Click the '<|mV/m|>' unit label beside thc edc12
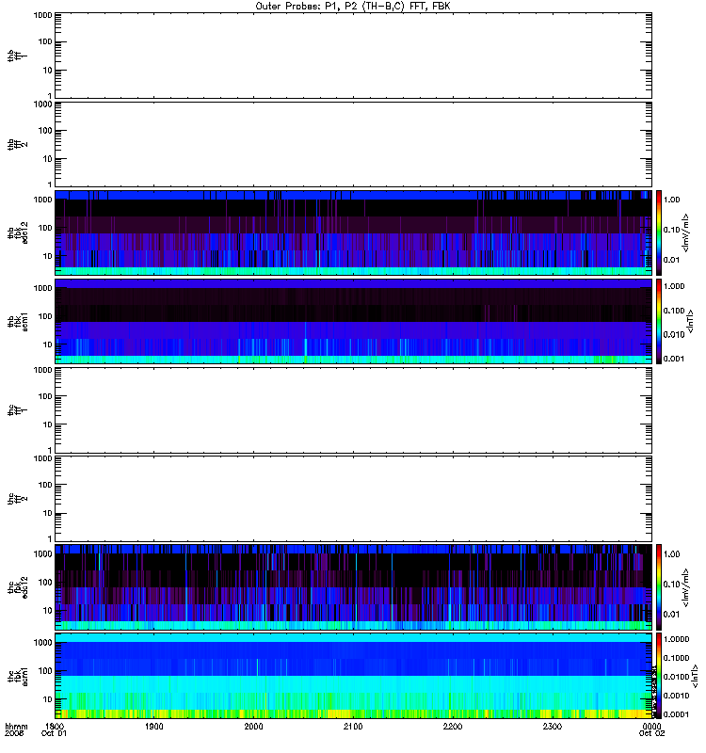This screenshot has height=753, width=706. [x=685, y=587]
